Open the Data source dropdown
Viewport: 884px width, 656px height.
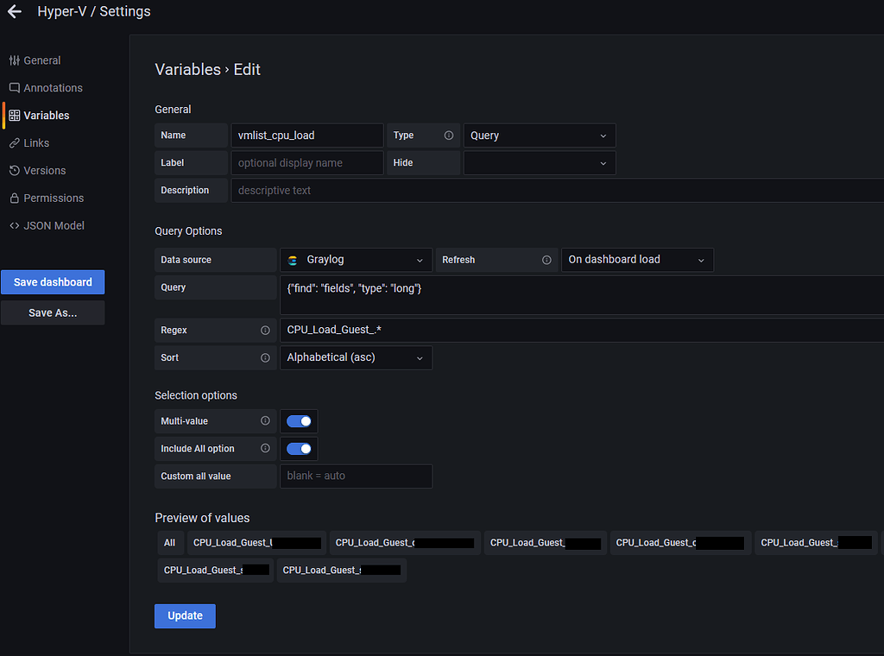point(356,259)
